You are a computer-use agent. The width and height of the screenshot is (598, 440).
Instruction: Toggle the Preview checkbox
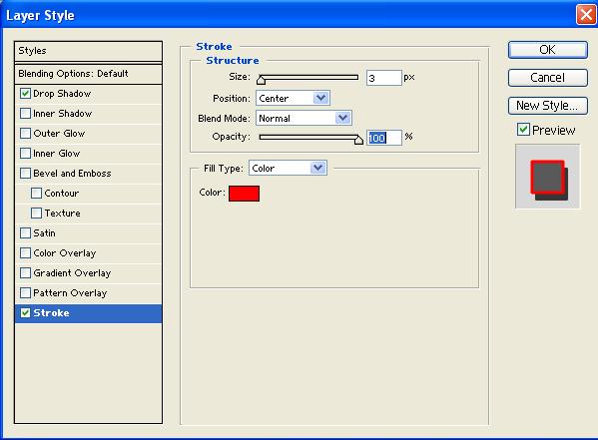[x=523, y=130]
